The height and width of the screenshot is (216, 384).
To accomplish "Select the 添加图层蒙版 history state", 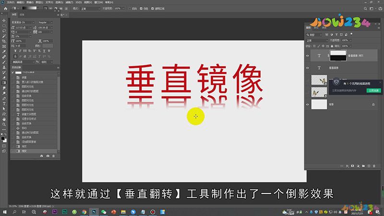I will 29,142.
